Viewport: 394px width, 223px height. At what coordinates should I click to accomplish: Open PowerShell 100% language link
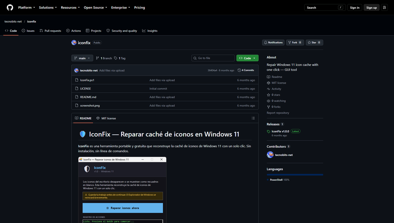point(278,180)
